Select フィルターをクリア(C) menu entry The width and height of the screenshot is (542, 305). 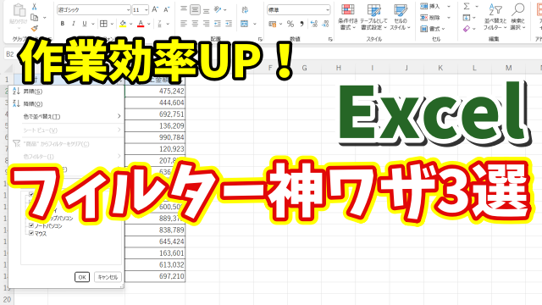pos(66,143)
